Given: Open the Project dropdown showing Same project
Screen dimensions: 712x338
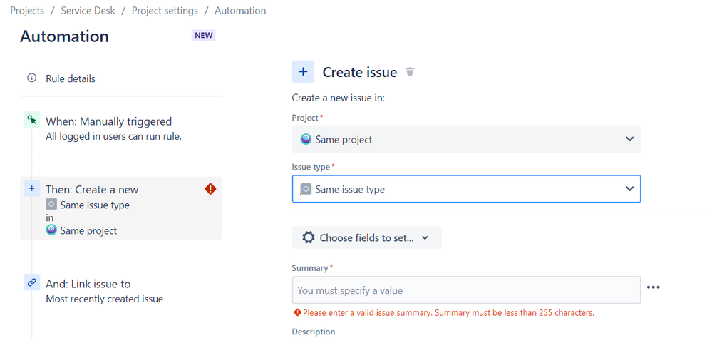Looking at the screenshot, I should pos(466,139).
